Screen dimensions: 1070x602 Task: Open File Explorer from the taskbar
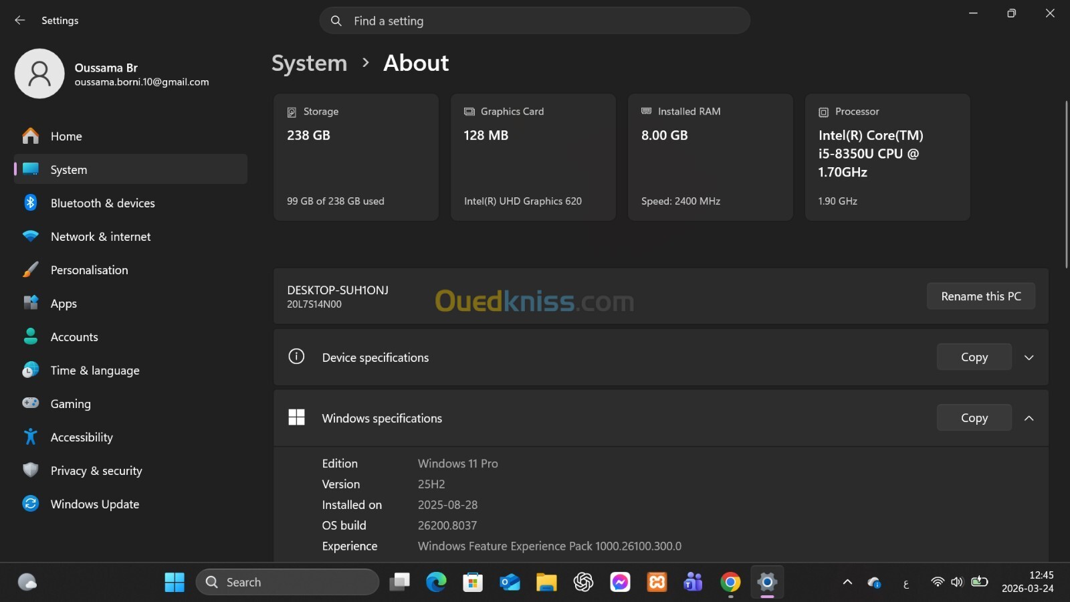pos(546,583)
